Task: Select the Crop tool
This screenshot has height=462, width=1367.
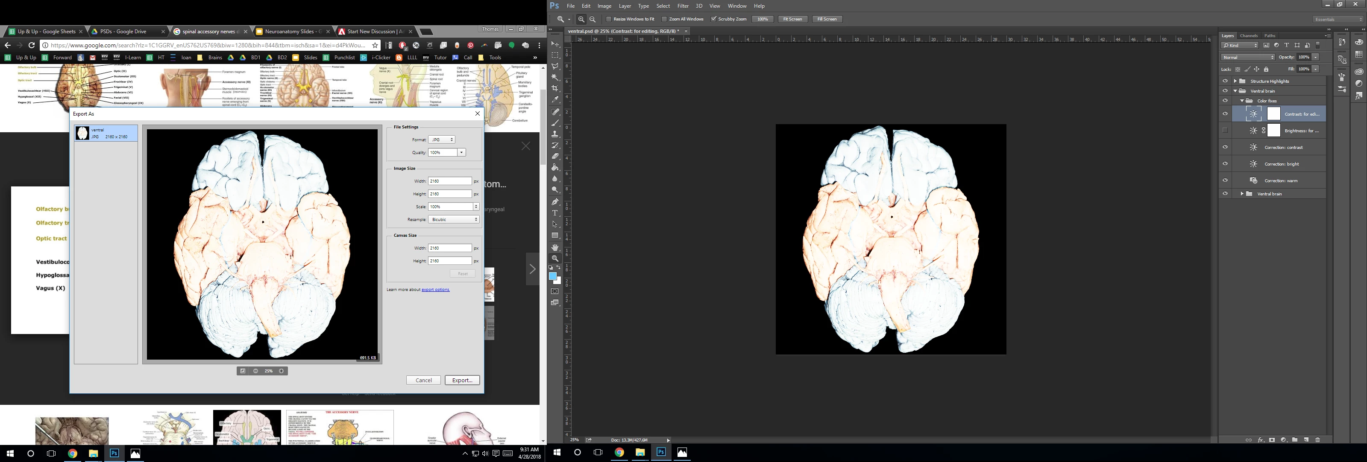Action: click(x=555, y=88)
